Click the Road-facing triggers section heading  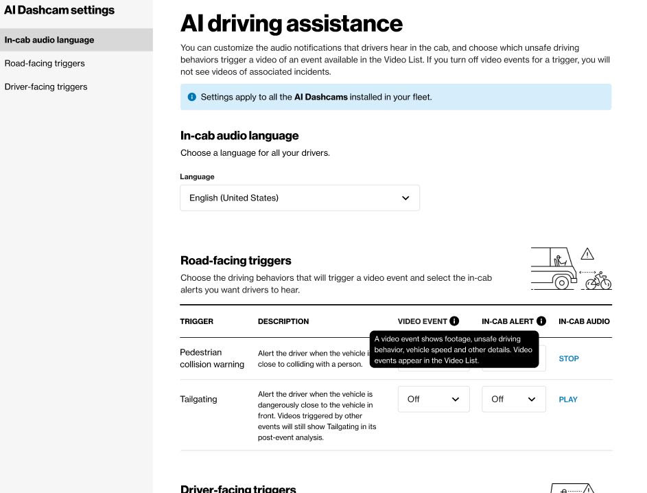[235, 260]
